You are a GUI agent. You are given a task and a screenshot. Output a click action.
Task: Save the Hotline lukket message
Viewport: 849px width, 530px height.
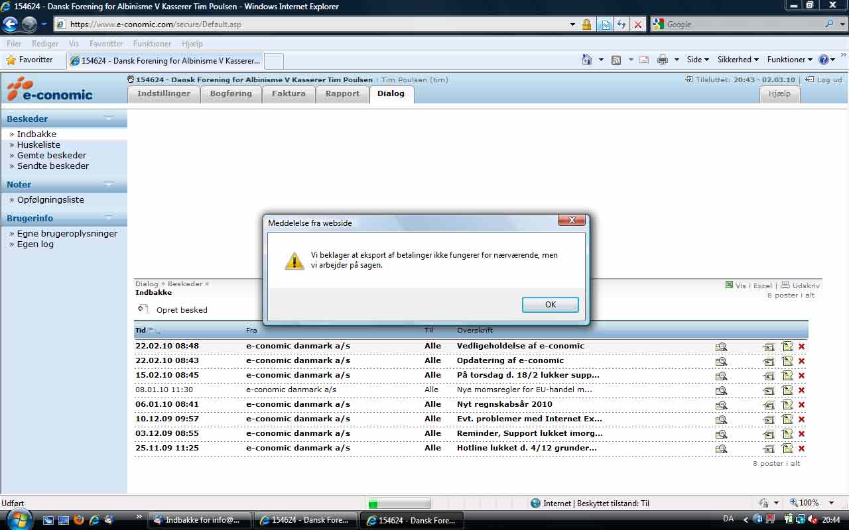(x=769, y=449)
